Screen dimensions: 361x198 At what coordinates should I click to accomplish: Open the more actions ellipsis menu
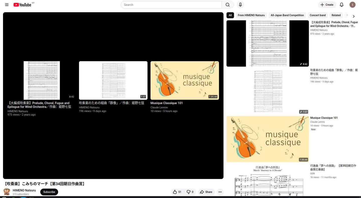point(220,192)
